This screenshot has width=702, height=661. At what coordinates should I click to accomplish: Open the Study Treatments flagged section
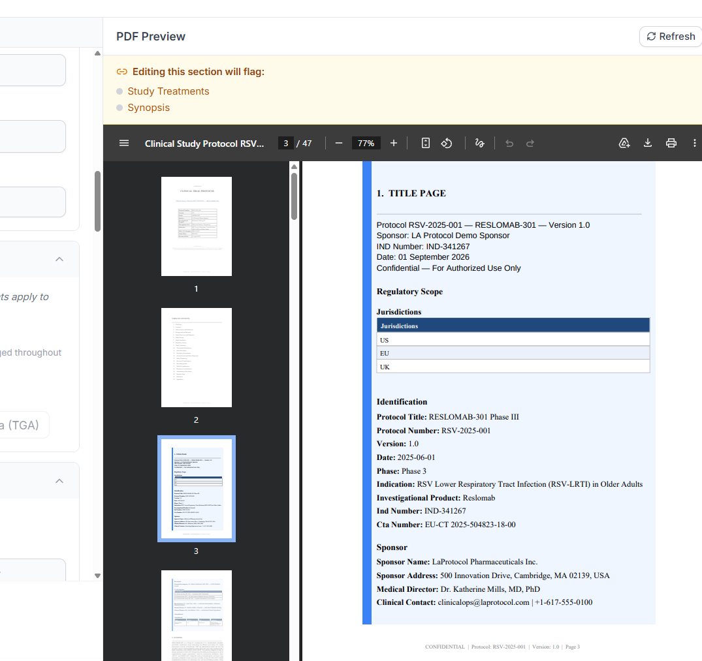(168, 91)
